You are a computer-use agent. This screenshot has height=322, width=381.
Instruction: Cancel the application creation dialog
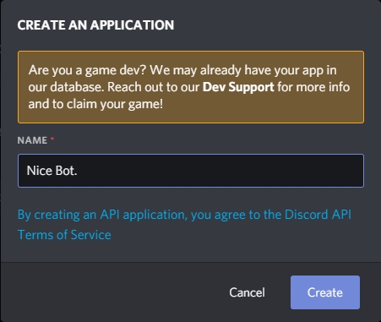(x=247, y=292)
